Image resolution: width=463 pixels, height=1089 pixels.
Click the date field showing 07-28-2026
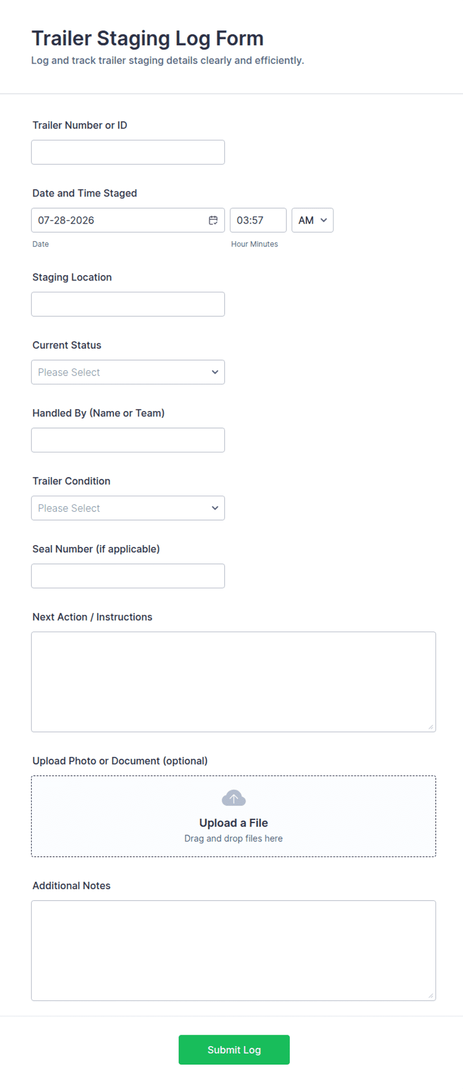[128, 220]
